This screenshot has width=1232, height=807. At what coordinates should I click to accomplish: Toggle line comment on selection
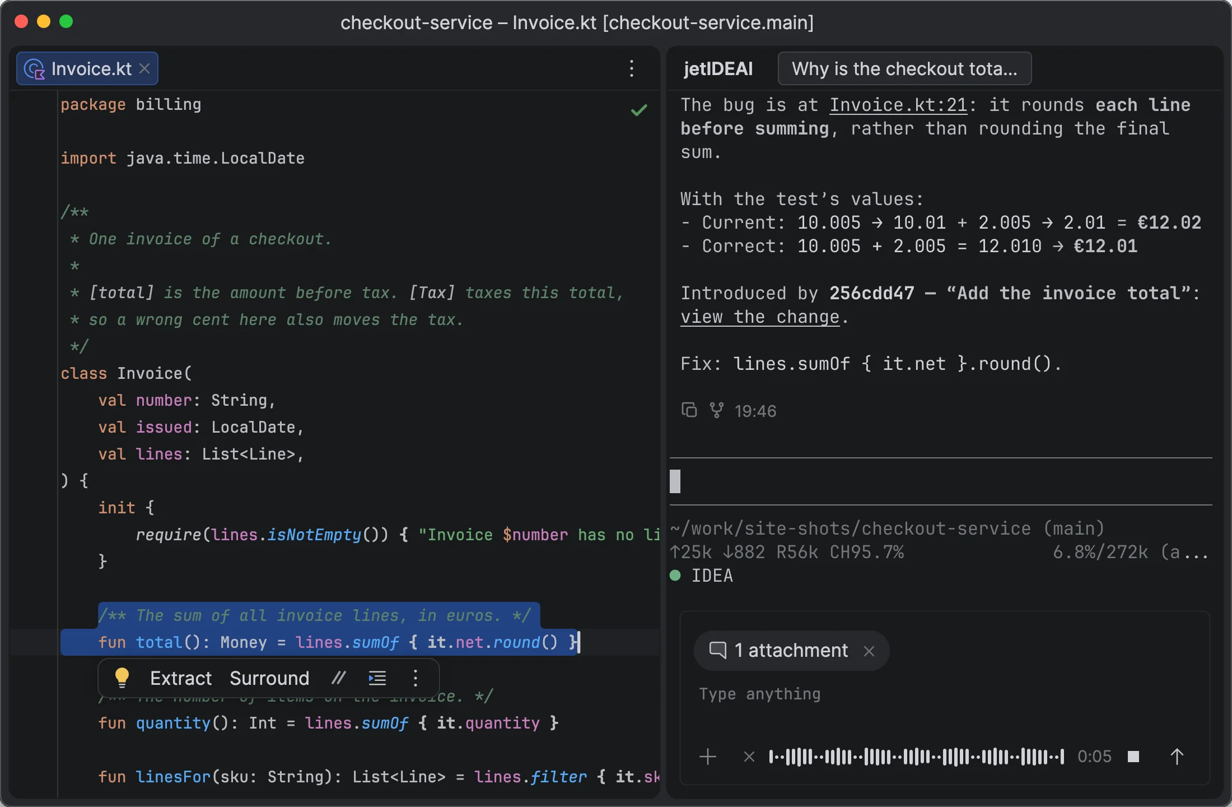coord(338,678)
